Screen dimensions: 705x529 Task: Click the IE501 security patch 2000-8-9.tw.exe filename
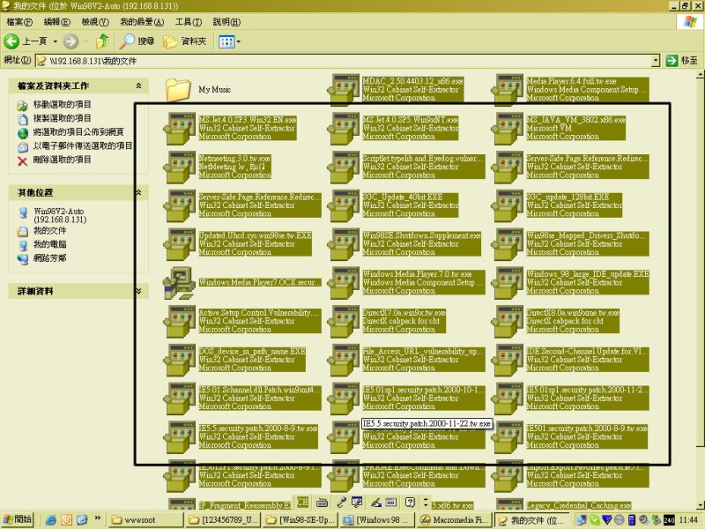click(587, 428)
